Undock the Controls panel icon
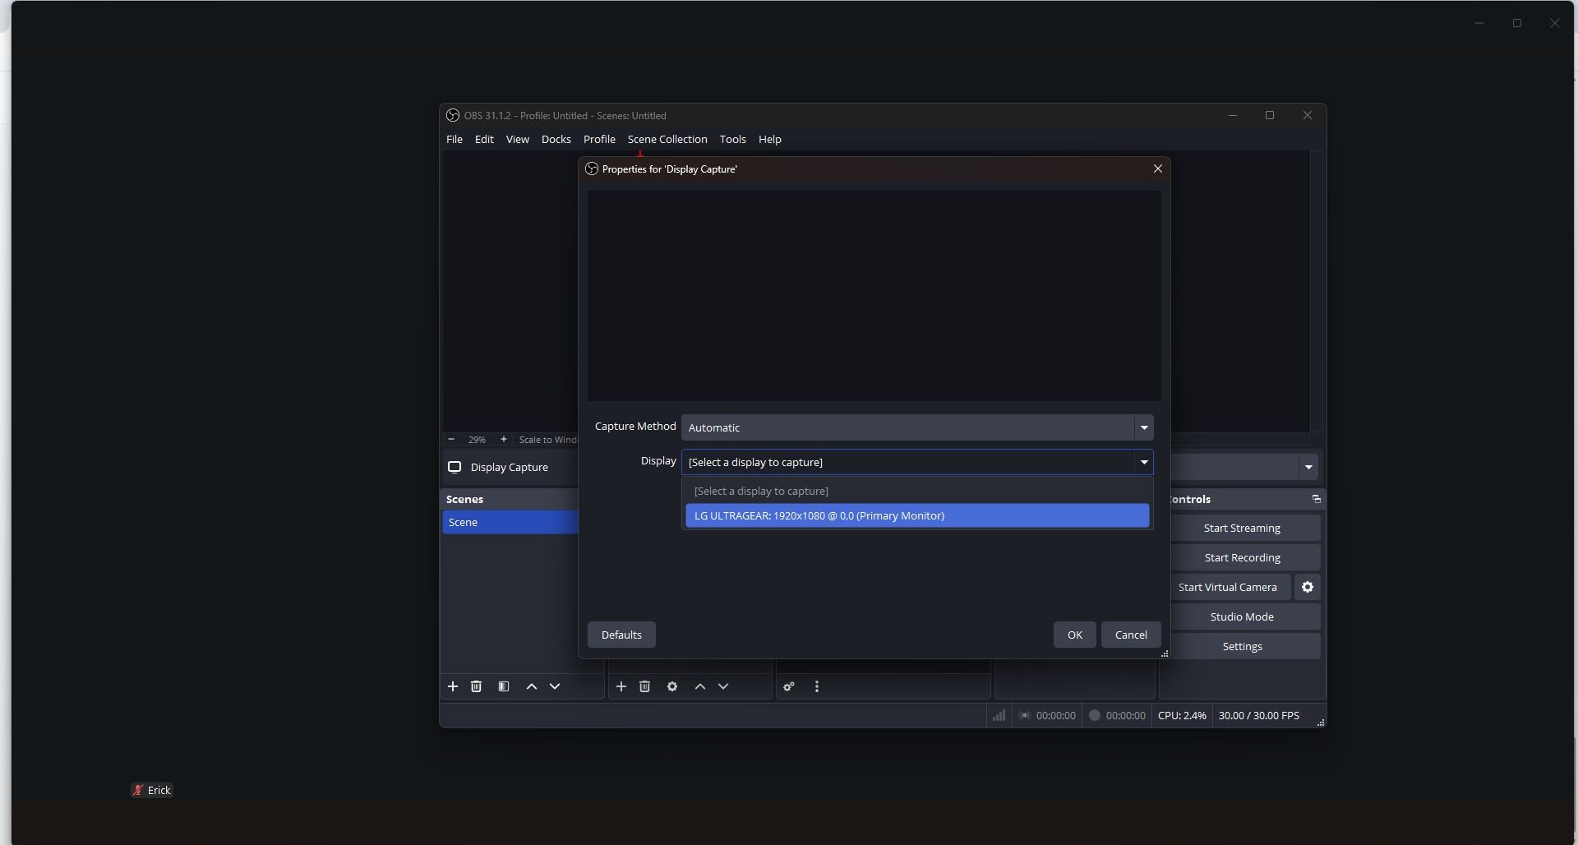Image resolution: width=1578 pixels, height=845 pixels. click(1317, 499)
